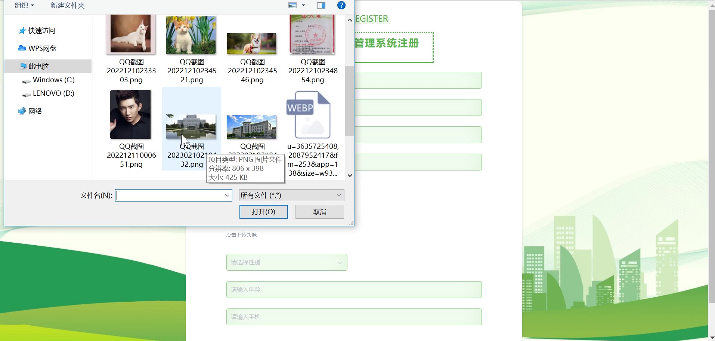This screenshot has height=341, width=715.
Task: Click the 网络 network icon
Action: (22, 111)
